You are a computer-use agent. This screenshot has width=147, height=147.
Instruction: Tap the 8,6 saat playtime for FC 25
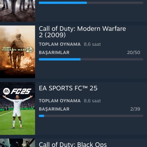click(x=92, y=101)
